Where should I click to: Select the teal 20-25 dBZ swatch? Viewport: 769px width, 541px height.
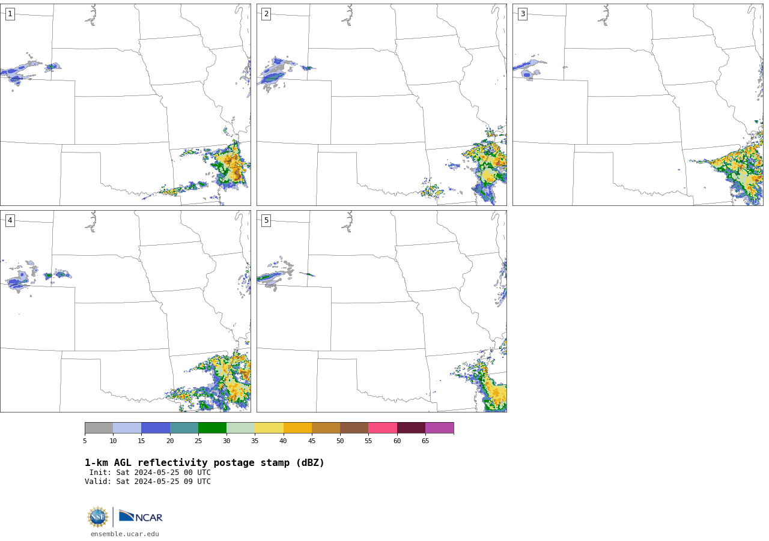click(x=184, y=428)
